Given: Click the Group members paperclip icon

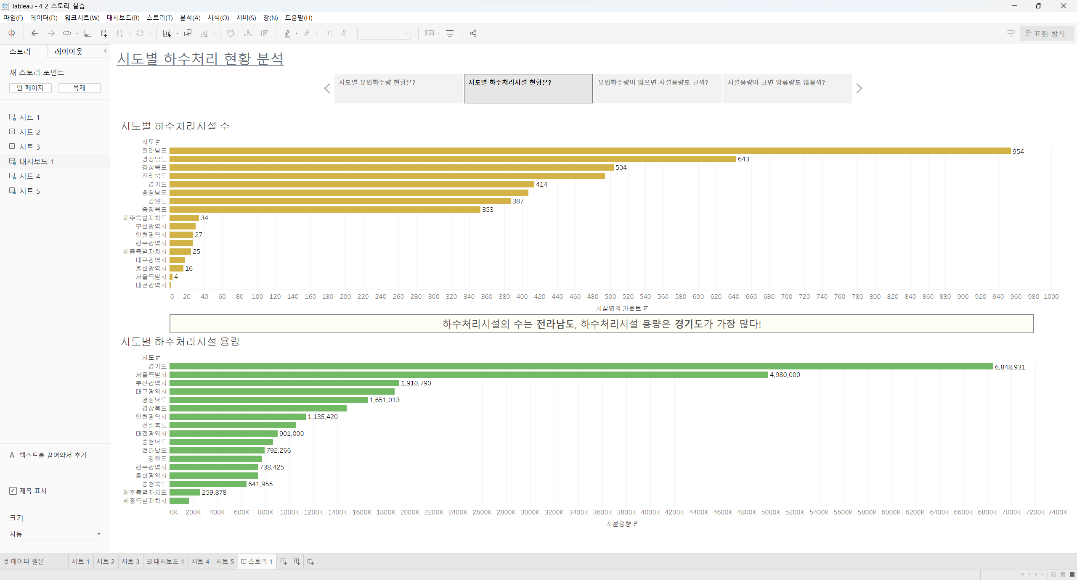Looking at the screenshot, I should pos(307,33).
